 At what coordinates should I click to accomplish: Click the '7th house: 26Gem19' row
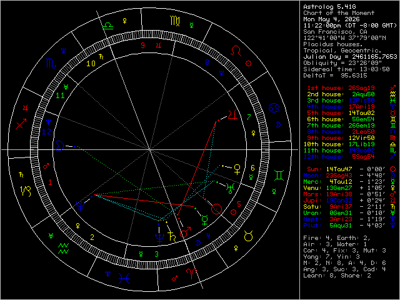341,126
